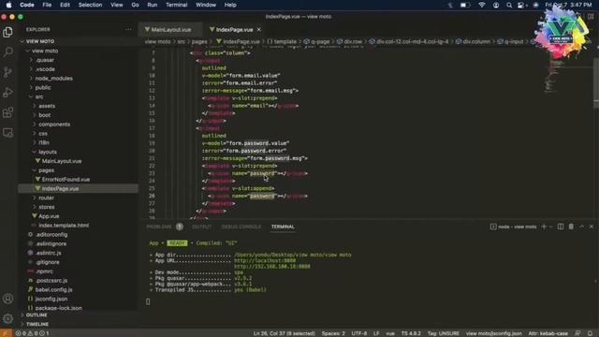Open the Go menu
This screenshot has height=337, width=599.
135,5
